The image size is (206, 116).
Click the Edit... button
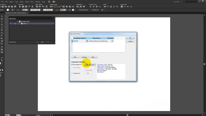(93, 57)
